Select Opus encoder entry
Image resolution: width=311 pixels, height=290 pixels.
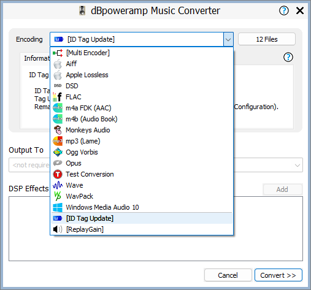pos(142,163)
